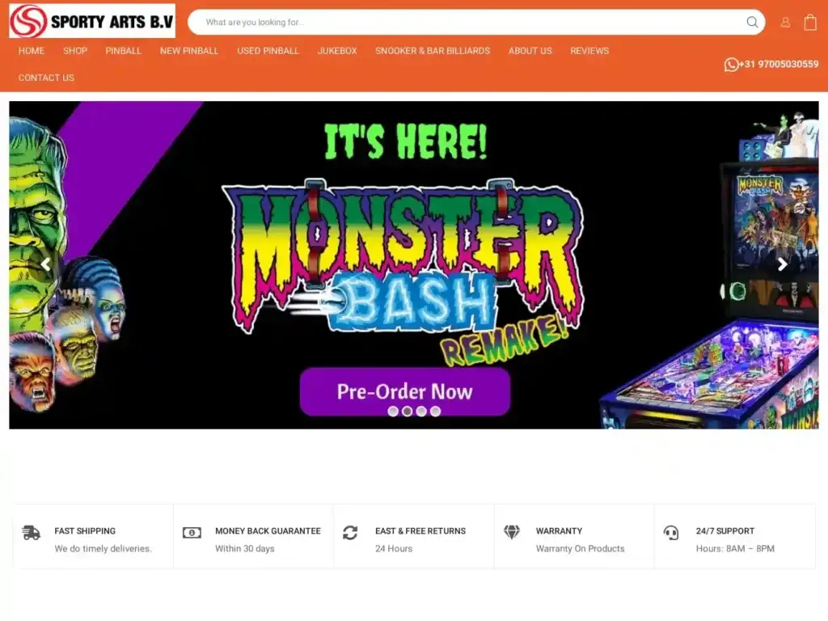Click the Contact Us link
Screen dimensions: 828x621
tap(46, 78)
